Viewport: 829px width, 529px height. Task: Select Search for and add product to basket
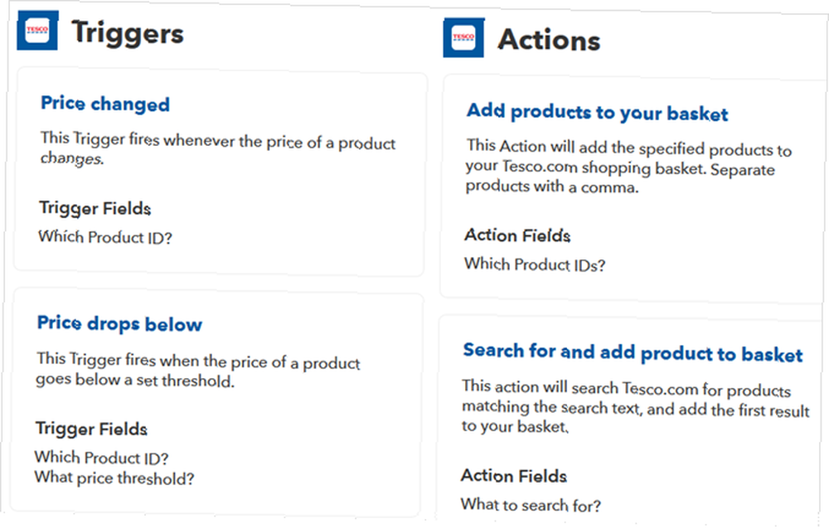tap(633, 353)
